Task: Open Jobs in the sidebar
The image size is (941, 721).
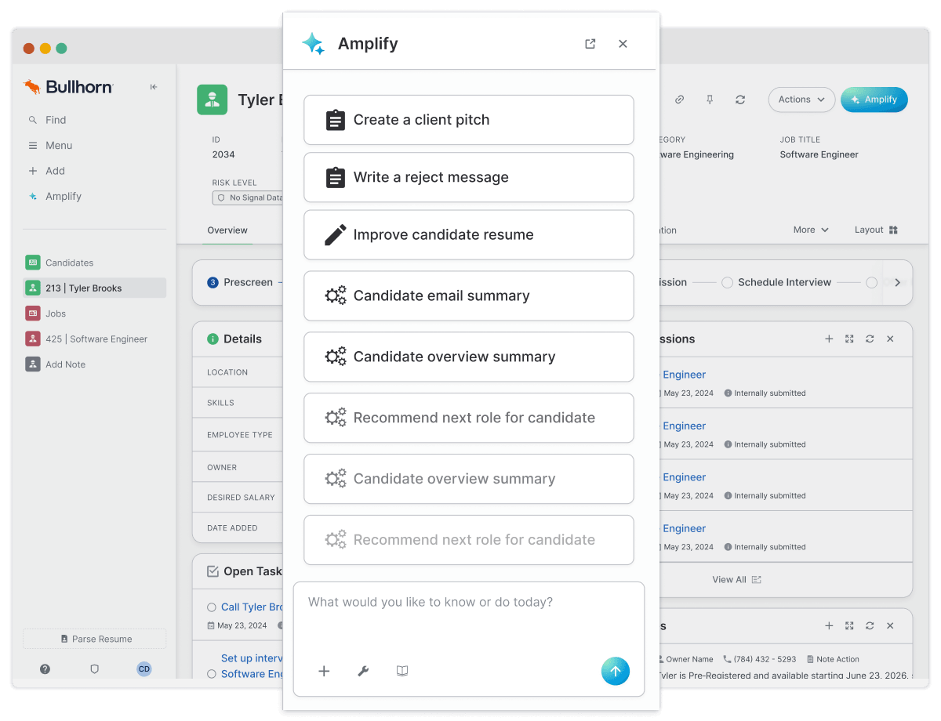Action: 56,313
